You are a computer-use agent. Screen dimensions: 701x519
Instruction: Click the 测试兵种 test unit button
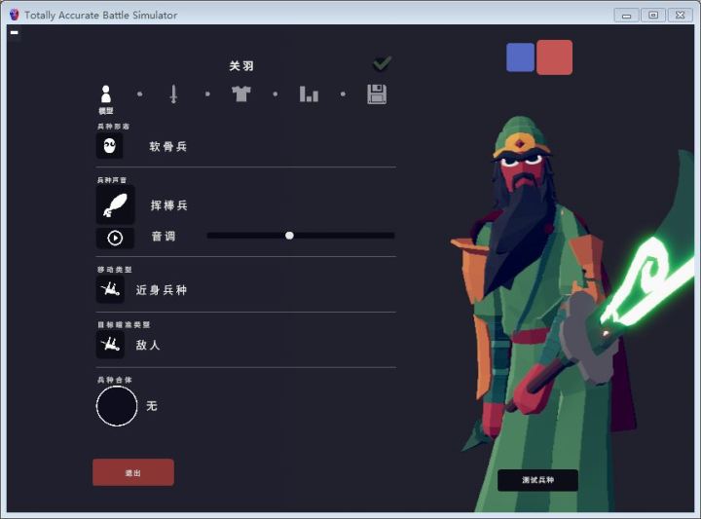tap(537, 480)
